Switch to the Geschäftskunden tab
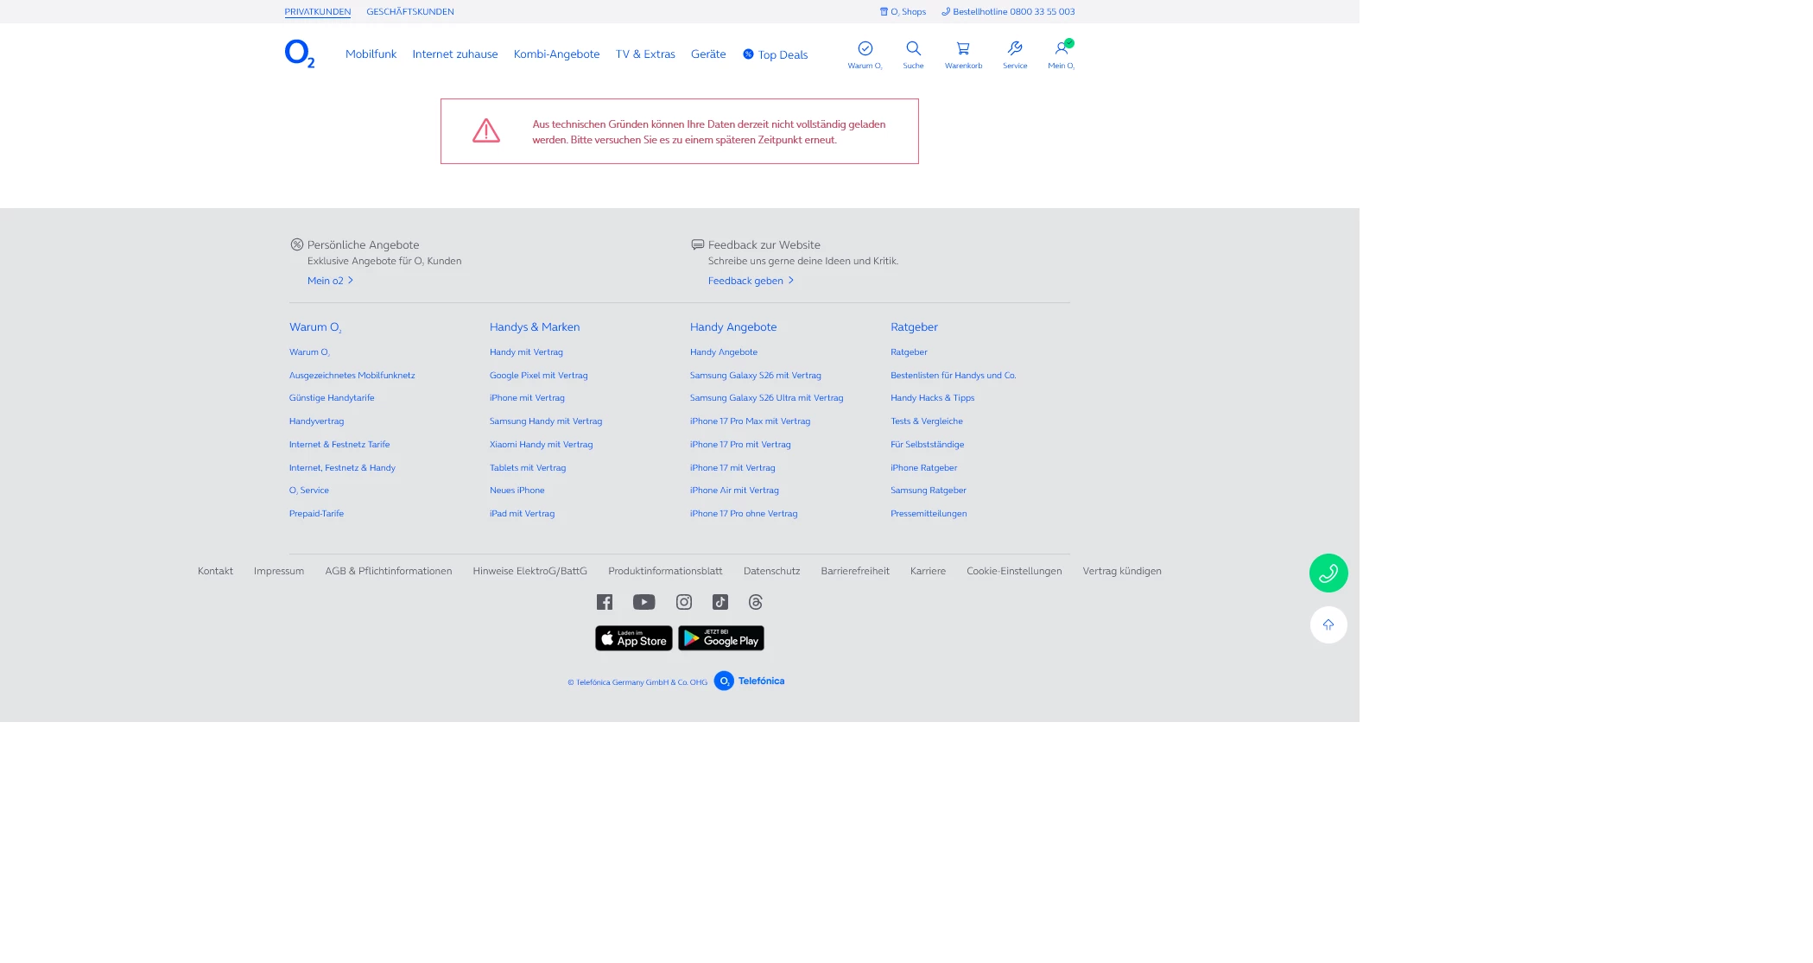 [x=409, y=12]
